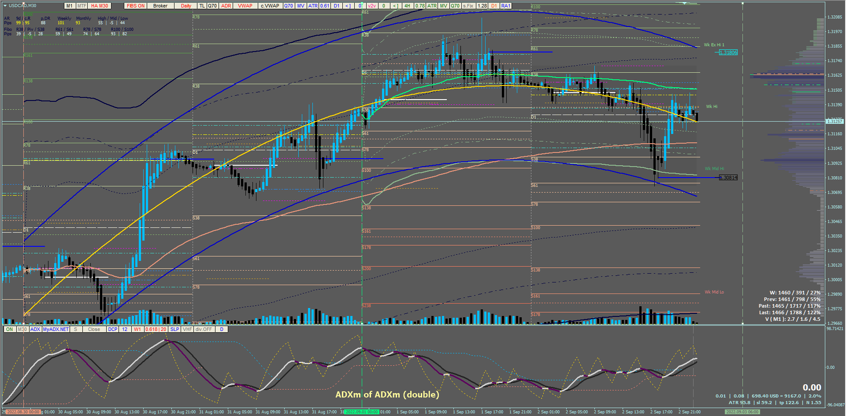
Task: Click the 1.28 value button
Action: 482,6
